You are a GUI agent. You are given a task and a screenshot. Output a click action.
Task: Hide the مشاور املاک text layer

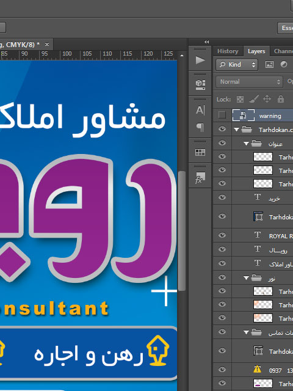[222, 263]
